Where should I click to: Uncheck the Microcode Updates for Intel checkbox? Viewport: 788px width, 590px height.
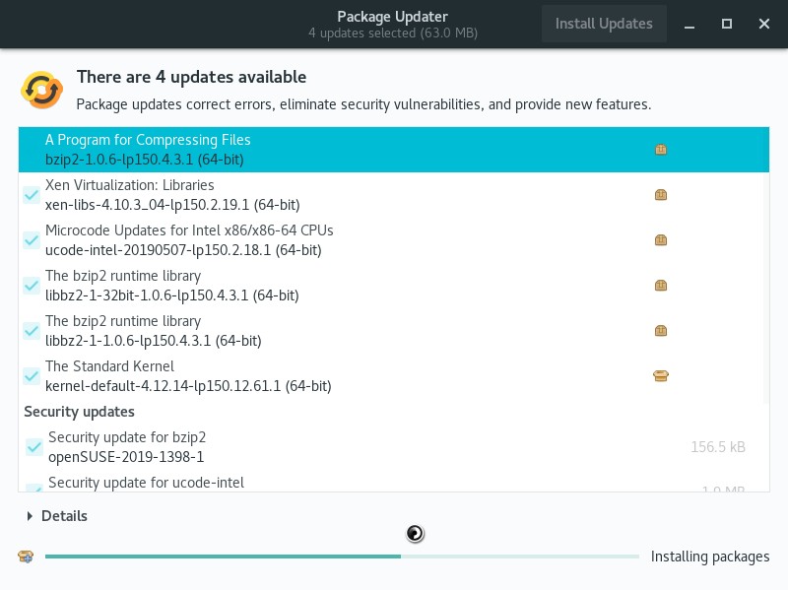(32, 240)
